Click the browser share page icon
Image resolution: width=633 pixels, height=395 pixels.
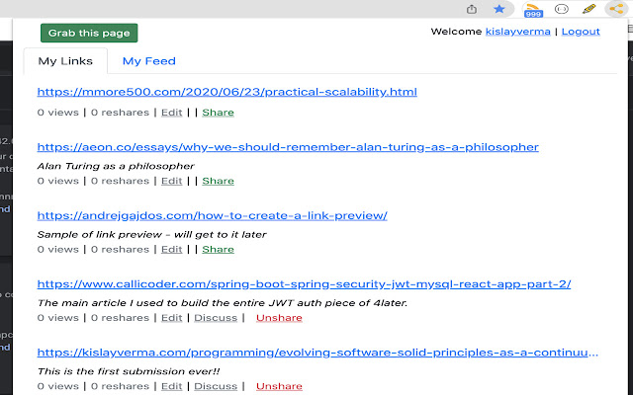tap(472, 9)
